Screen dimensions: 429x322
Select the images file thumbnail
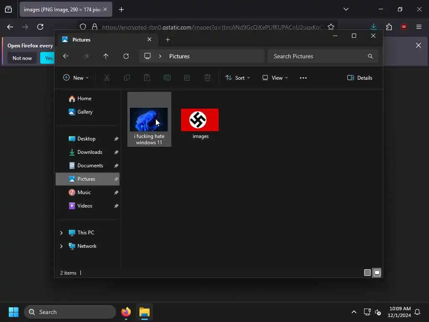(200, 120)
